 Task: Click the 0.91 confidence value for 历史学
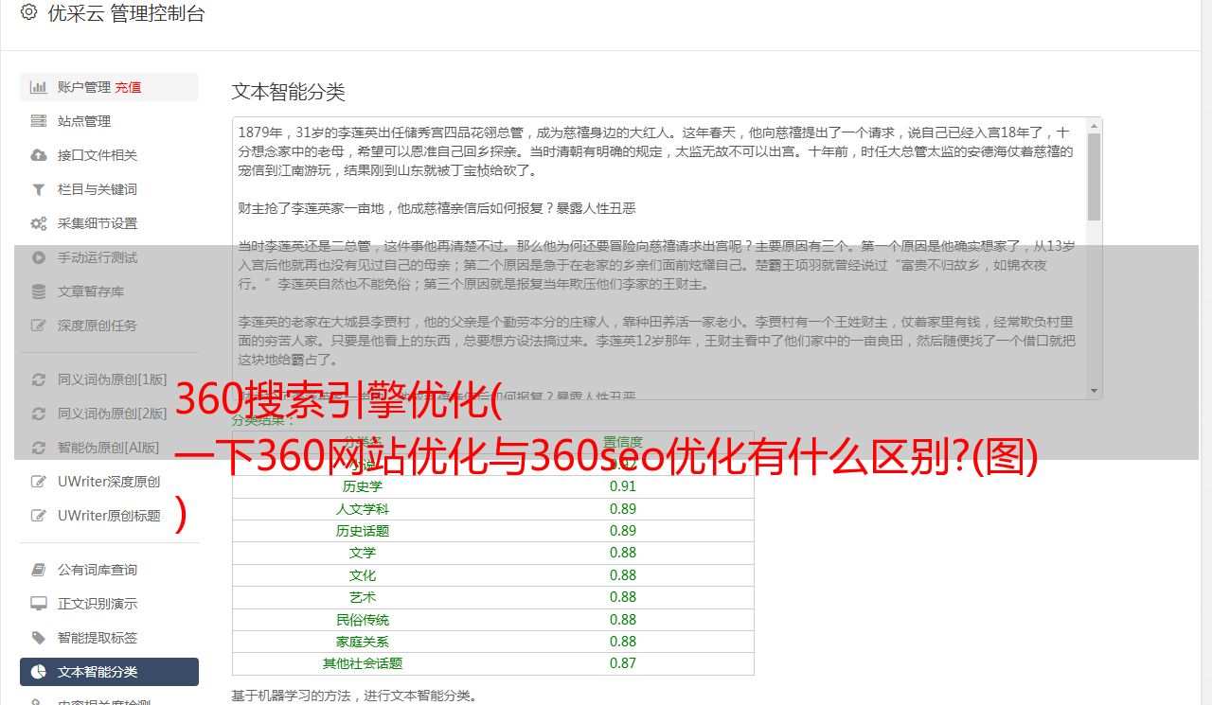click(x=623, y=487)
